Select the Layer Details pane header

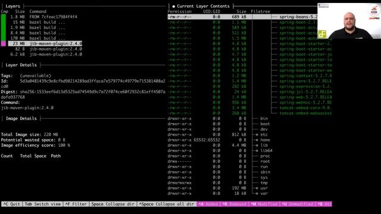[21, 65]
